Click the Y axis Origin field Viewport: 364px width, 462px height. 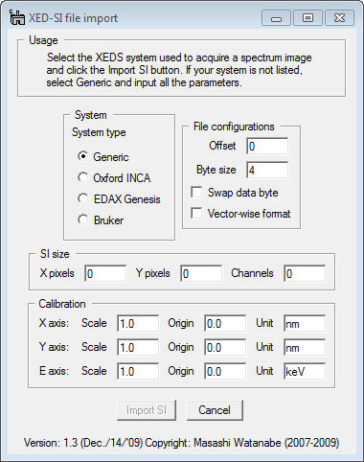click(x=225, y=347)
